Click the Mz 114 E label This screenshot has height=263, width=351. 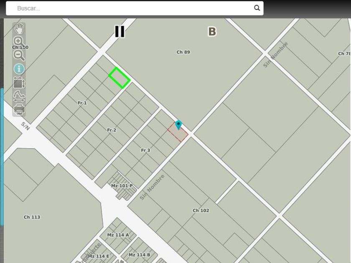[x=99, y=256]
